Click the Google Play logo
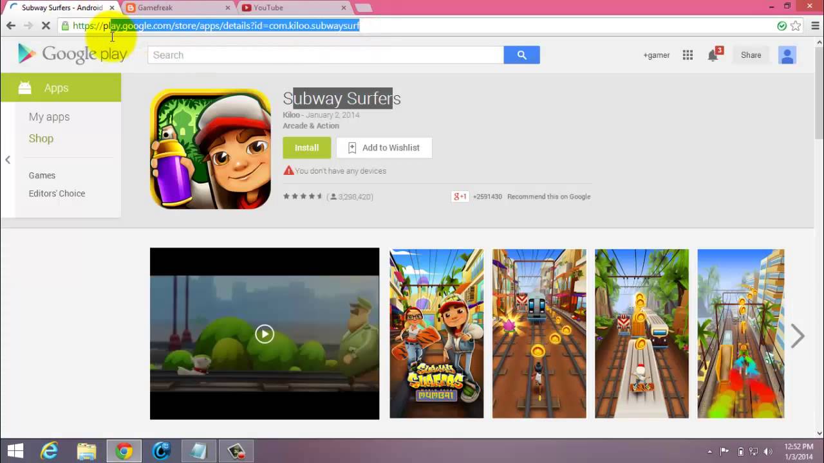This screenshot has width=824, height=463. pos(73,54)
